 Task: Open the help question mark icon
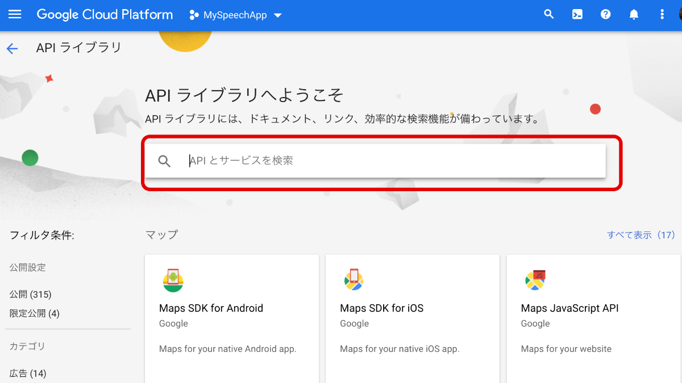(605, 15)
